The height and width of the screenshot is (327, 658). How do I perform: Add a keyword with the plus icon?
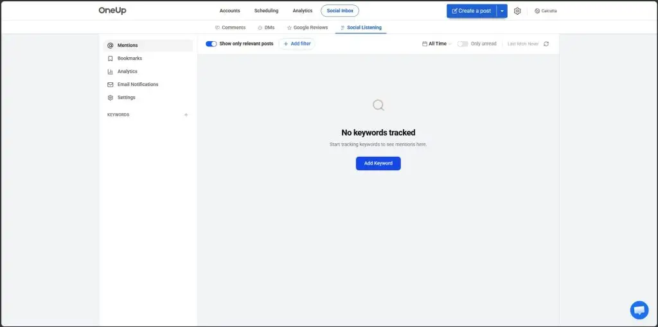(186, 114)
